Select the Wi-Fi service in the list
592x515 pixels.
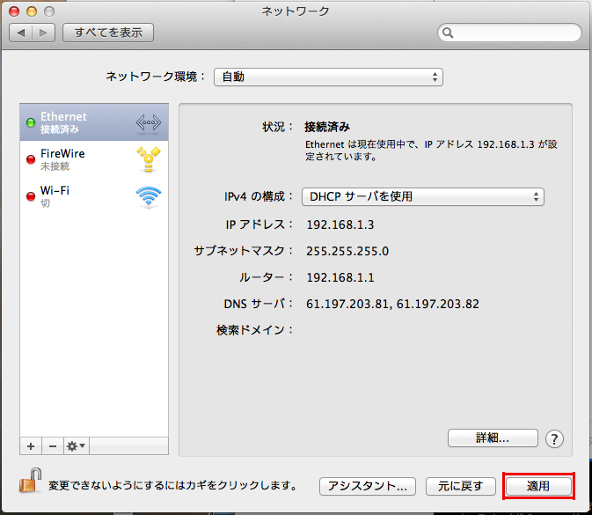(x=94, y=196)
